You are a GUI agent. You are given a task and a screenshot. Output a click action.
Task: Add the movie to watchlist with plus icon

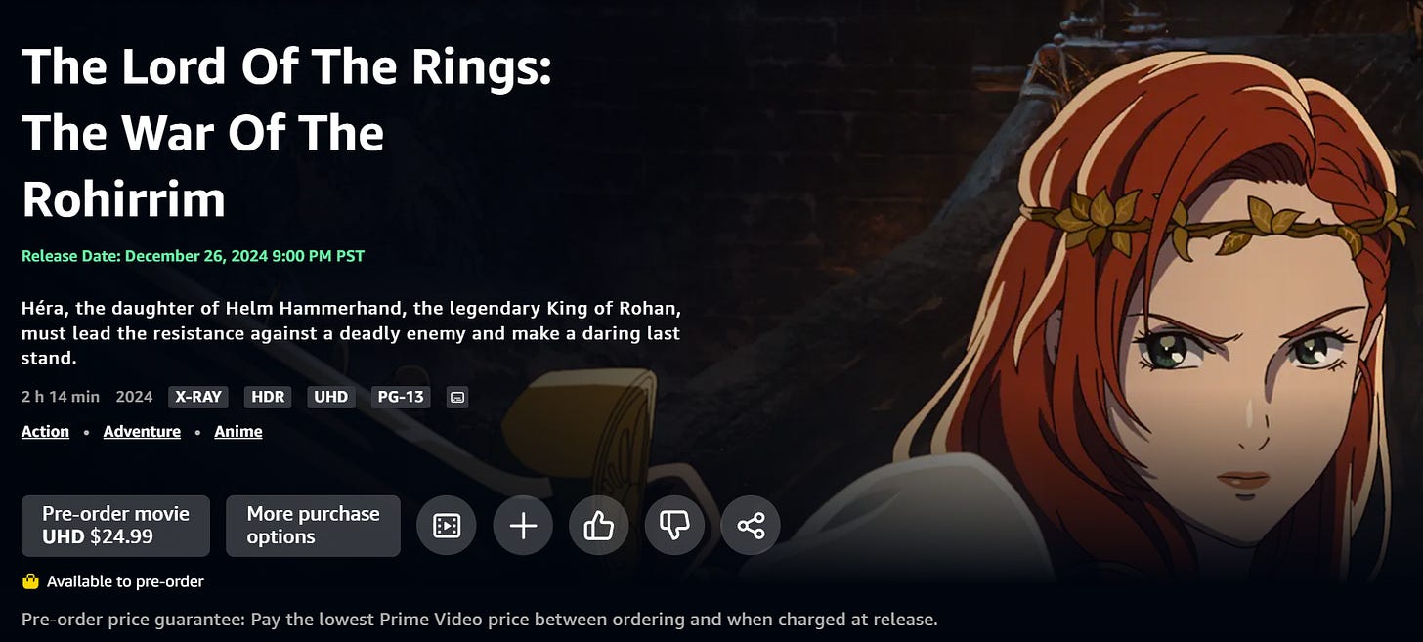[523, 527]
